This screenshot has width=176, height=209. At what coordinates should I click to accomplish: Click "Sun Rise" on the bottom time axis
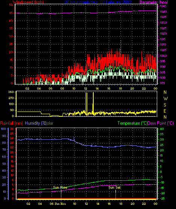tap(60, 204)
